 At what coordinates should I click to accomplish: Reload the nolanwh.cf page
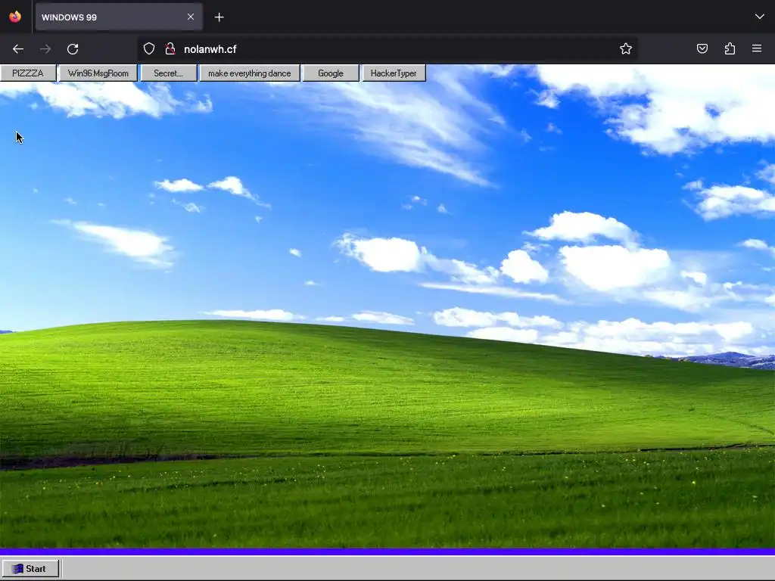pyautogui.click(x=73, y=49)
